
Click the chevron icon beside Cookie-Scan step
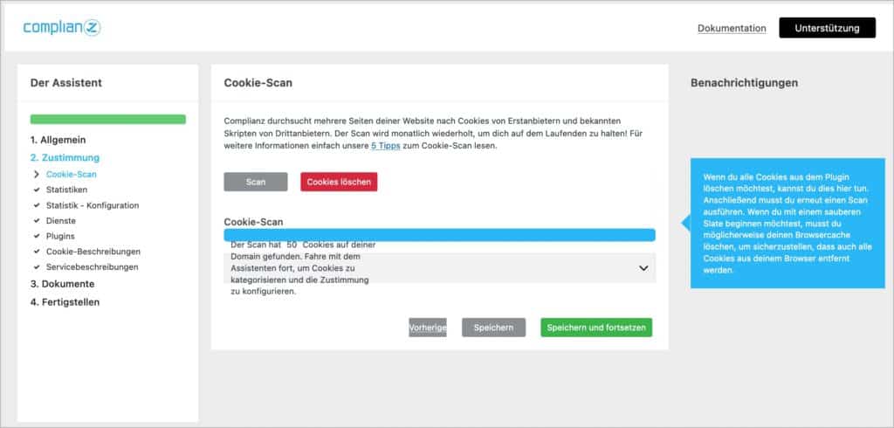(x=37, y=174)
